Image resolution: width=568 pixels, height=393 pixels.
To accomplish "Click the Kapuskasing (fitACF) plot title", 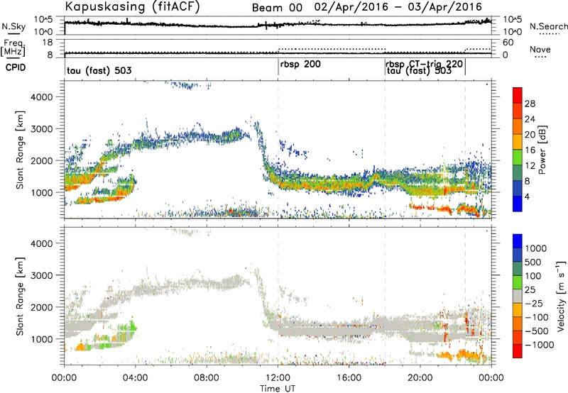I will pyautogui.click(x=132, y=6).
